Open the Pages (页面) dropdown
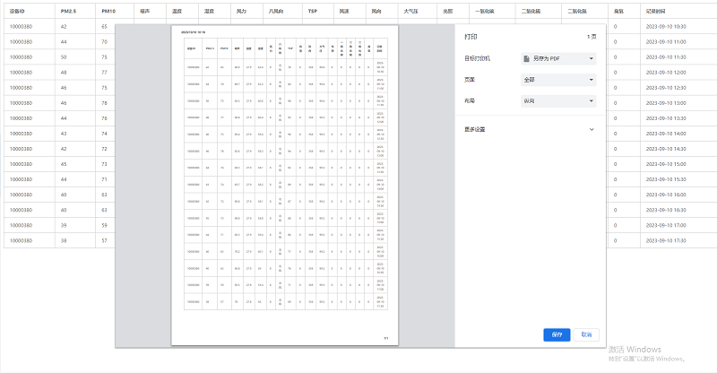Viewport: 717px width, 373px height. coord(558,80)
